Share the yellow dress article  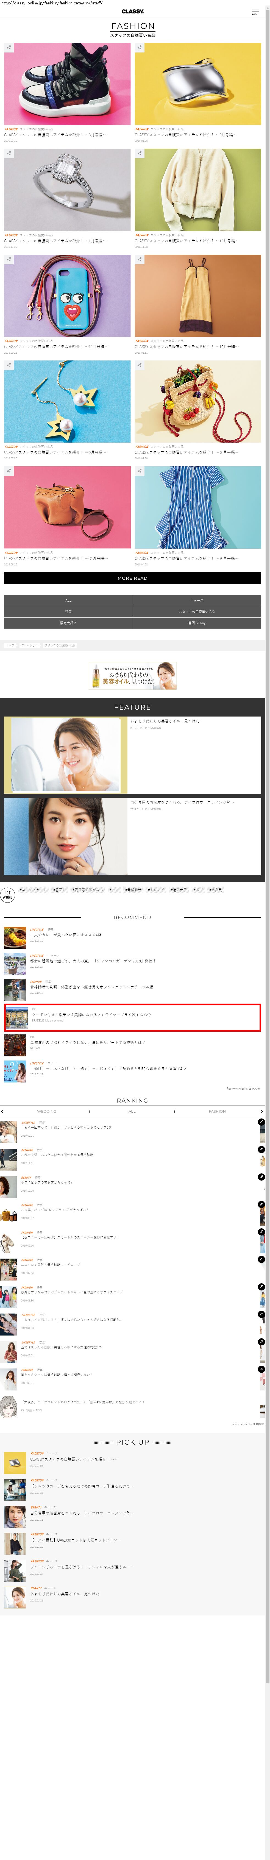click(139, 259)
